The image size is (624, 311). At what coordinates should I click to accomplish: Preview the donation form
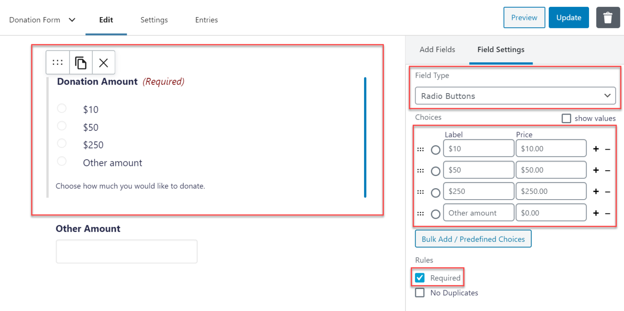pyautogui.click(x=524, y=17)
